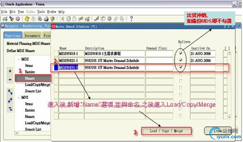Click the New record toolbar icon
Viewport: 243px width, 142px height.
[x=5, y=19]
